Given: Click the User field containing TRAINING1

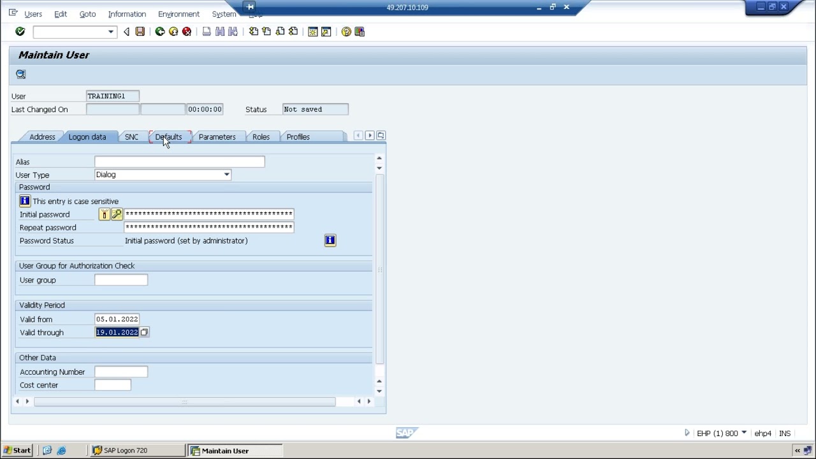Looking at the screenshot, I should click(113, 96).
